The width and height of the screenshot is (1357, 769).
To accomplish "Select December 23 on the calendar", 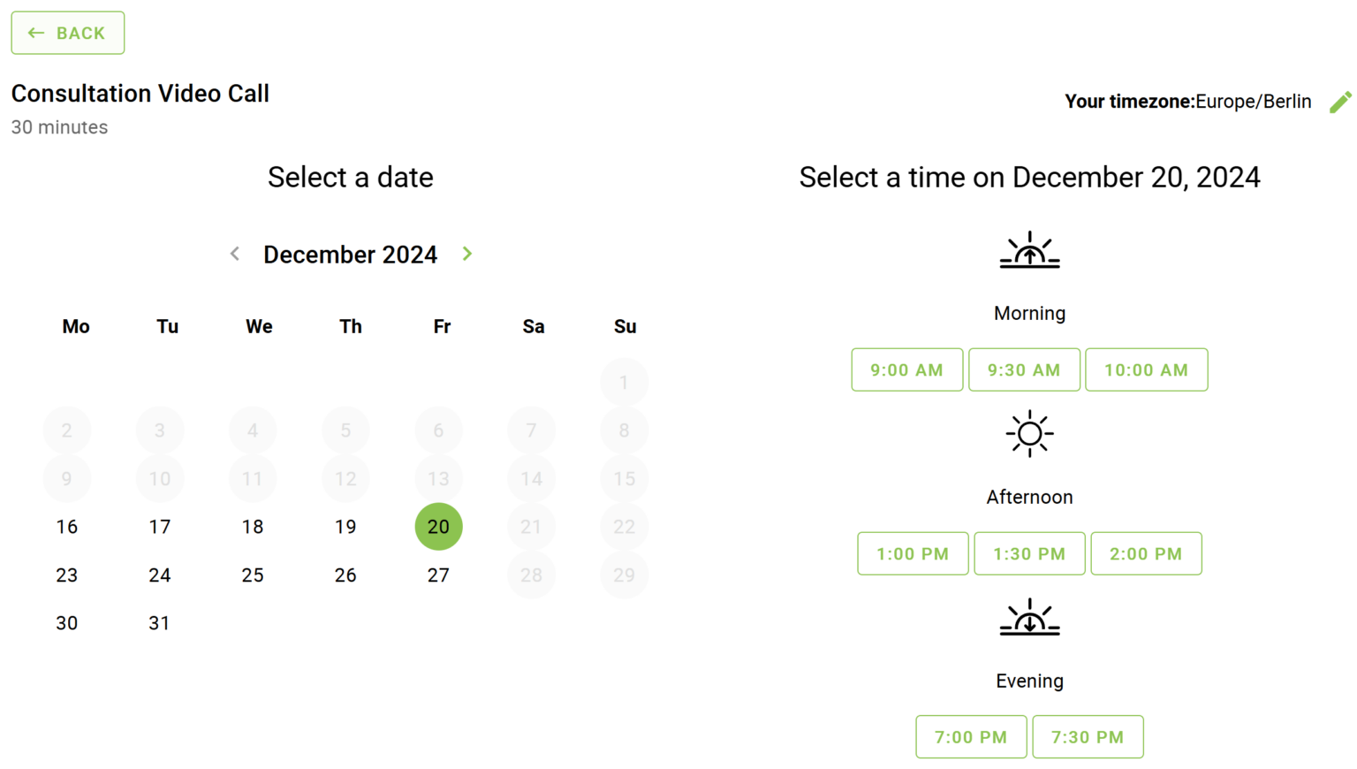I will point(66,575).
